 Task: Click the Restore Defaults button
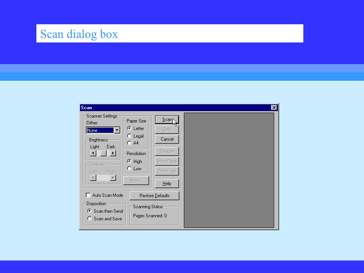[x=154, y=196]
